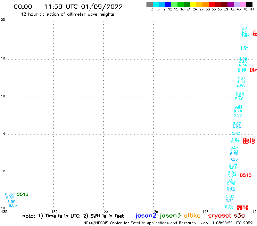The image size is (257, 226).
Task: Select the wave height value '6.55'
Action: [11, 202]
